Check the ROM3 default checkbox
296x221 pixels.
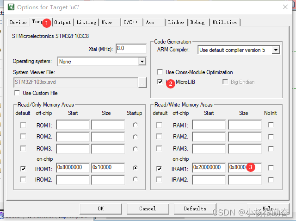point(23,148)
